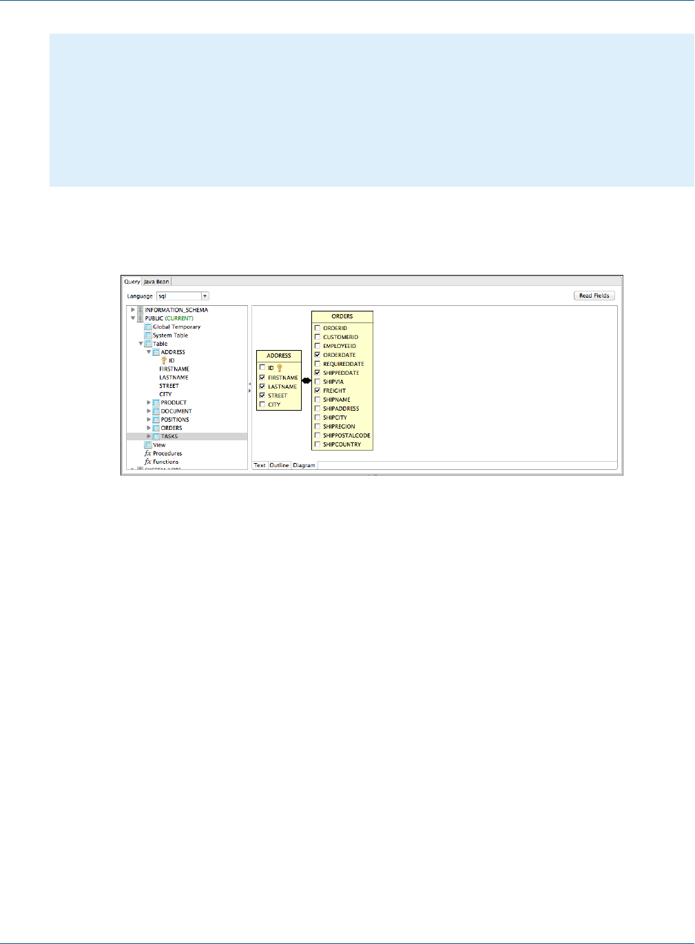The height and width of the screenshot is (944, 695).
Task: Switch to the Query tab
Action: [132, 281]
